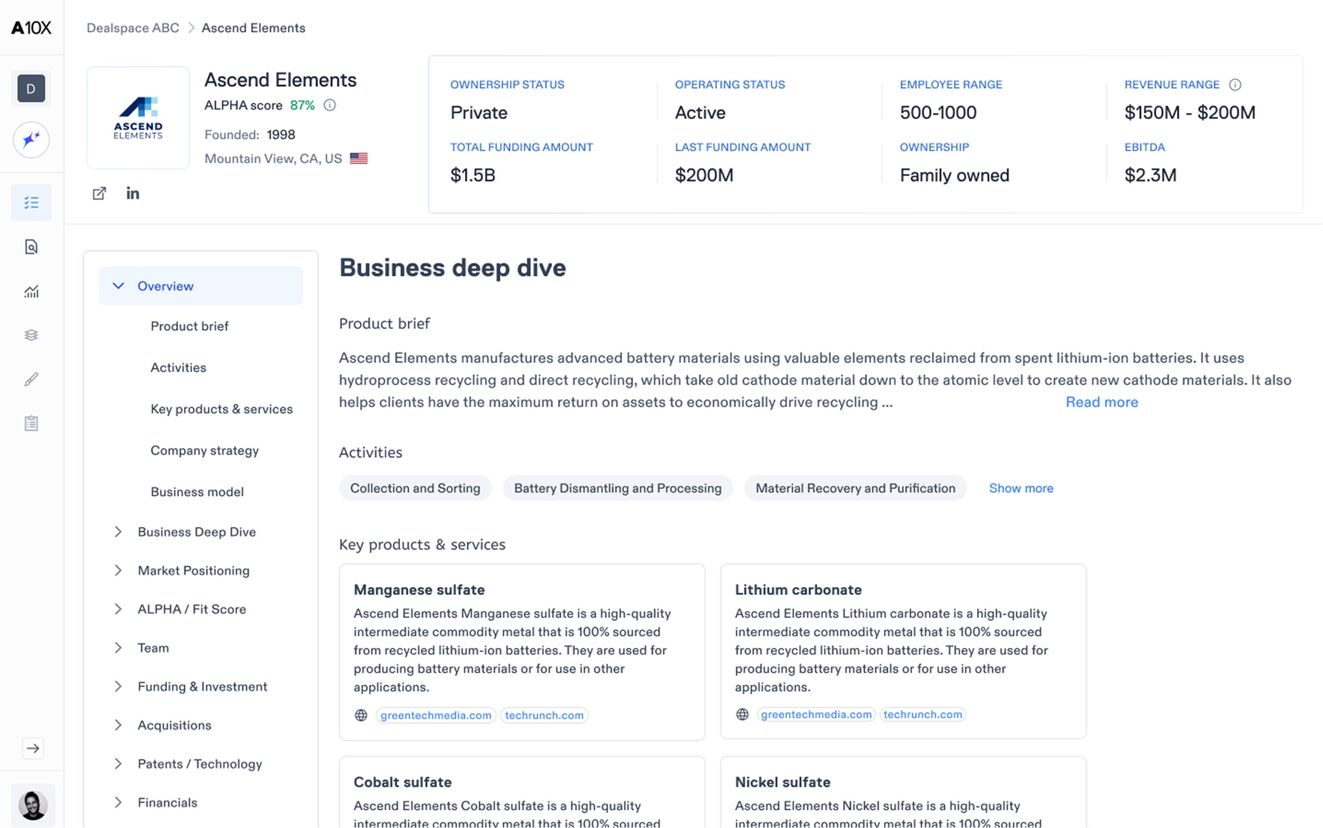
Task: Open greentechmedia.com link under Manganese sulfate
Action: tap(436, 715)
